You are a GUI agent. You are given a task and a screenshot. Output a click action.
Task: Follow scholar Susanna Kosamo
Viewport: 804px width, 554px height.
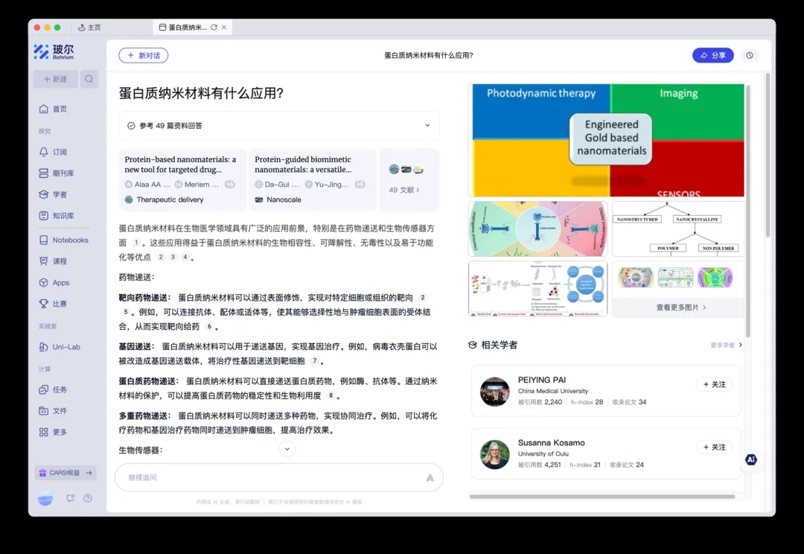pos(713,447)
